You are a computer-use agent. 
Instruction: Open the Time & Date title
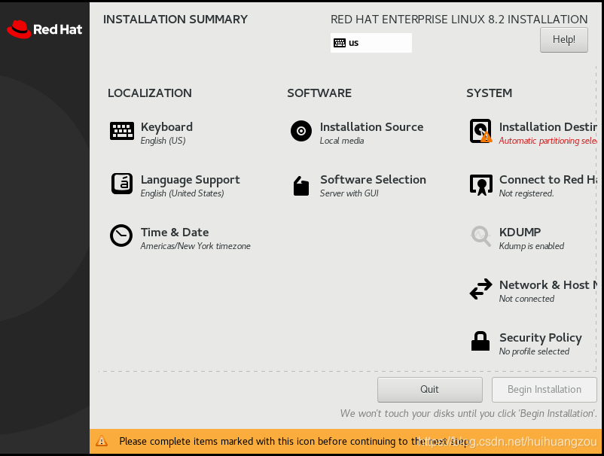(175, 233)
